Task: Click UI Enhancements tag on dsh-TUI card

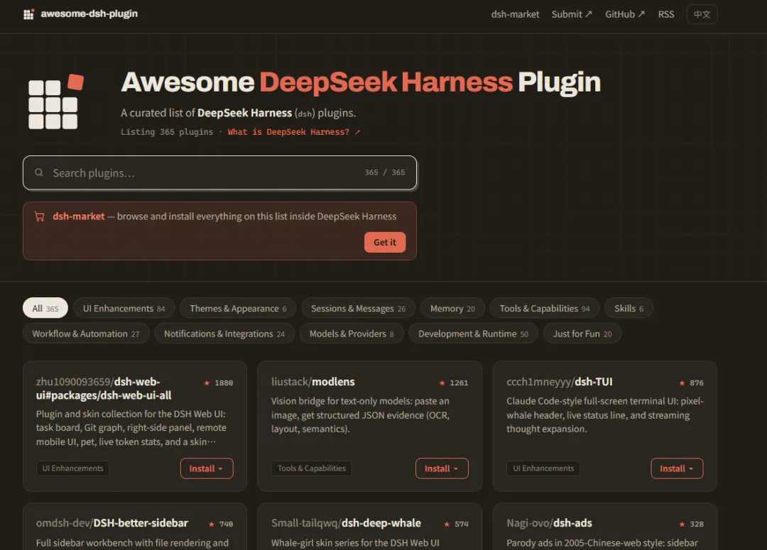Action: pyautogui.click(x=543, y=468)
